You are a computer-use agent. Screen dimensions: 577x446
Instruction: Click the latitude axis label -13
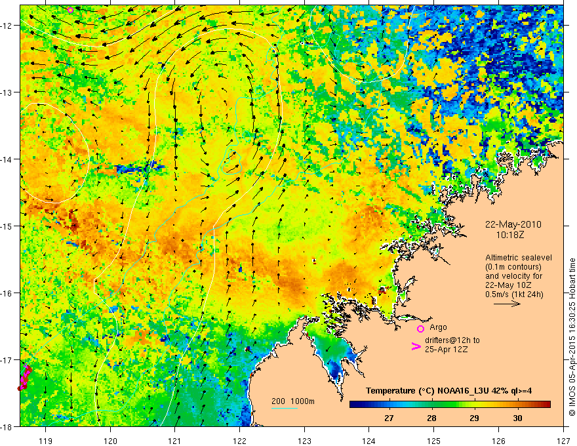pyautogui.click(x=7, y=92)
